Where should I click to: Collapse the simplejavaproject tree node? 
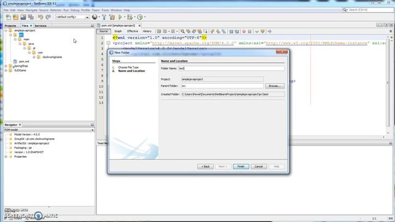tap(6, 30)
